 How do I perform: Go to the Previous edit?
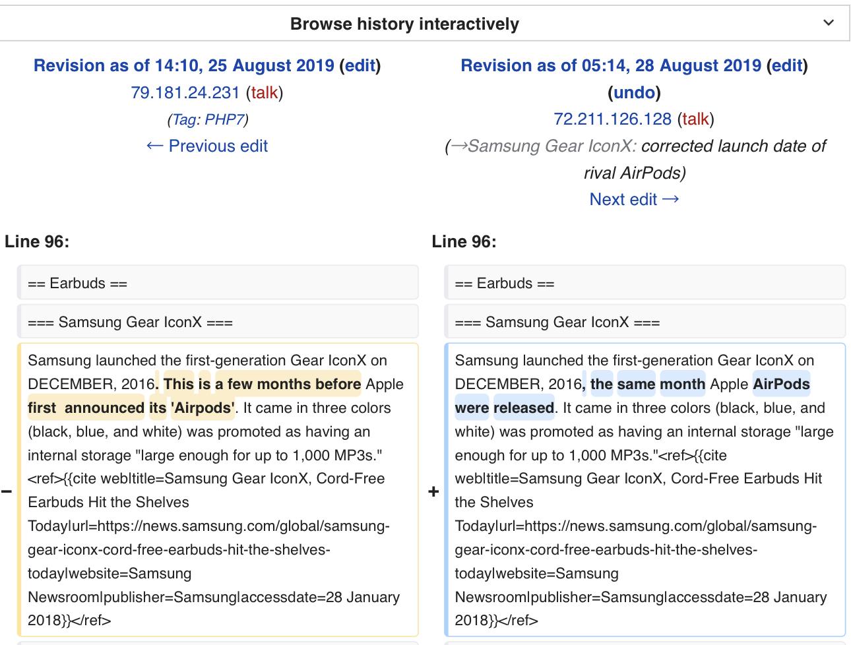[x=207, y=146]
